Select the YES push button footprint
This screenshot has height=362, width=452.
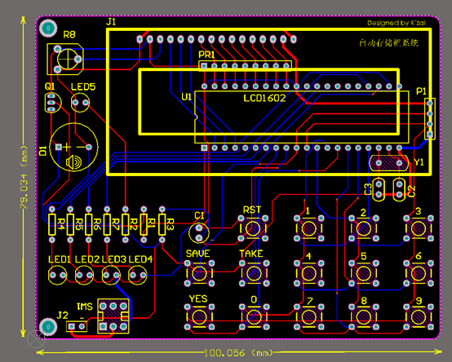pos(199,317)
